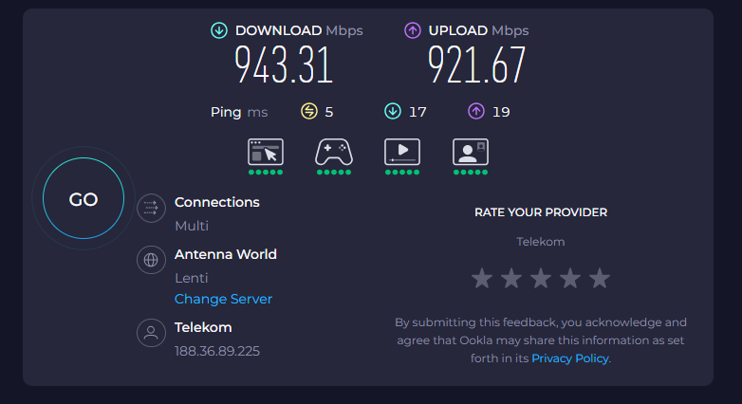The image size is (742, 404).
Task: Click the idle ping latency icon
Action: pos(309,112)
